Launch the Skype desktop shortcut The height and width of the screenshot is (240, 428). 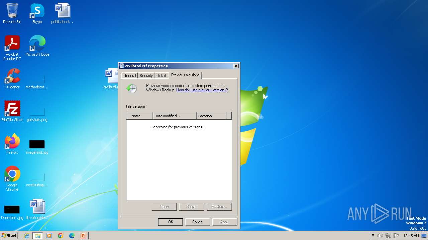coord(37,13)
